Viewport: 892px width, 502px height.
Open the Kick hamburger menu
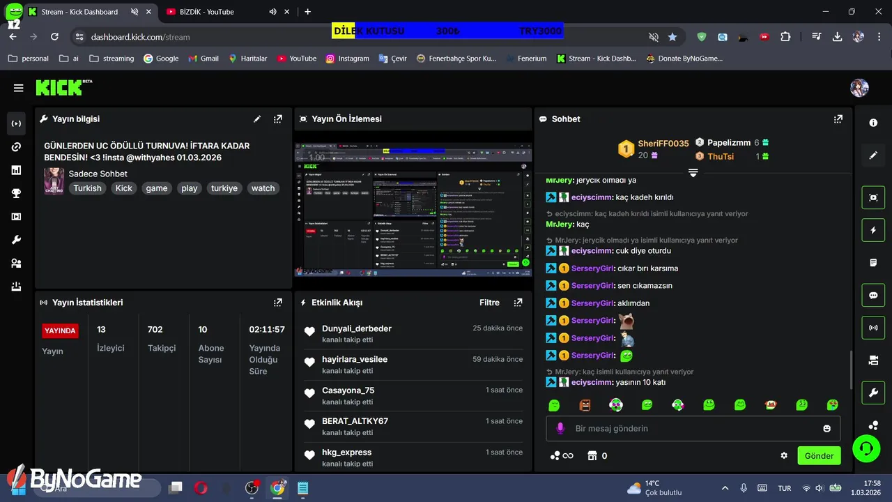18,88
